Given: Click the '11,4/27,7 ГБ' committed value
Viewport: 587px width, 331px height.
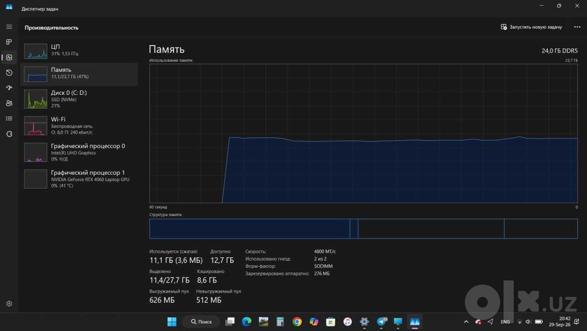Looking at the screenshot, I should [x=170, y=280].
